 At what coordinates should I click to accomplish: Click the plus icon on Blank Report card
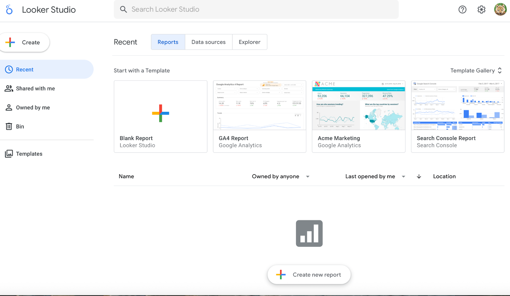click(x=161, y=113)
